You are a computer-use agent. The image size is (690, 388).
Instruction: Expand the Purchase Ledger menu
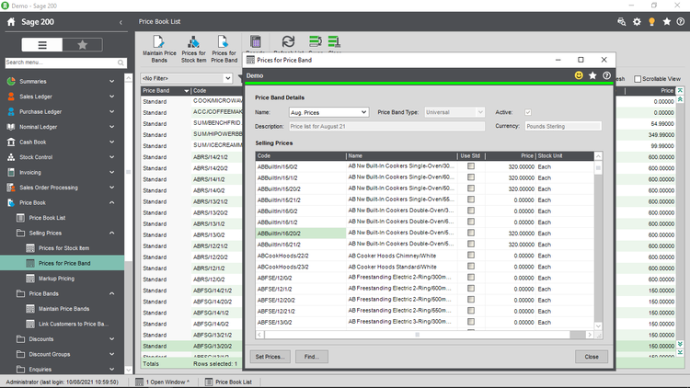pyautogui.click(x=111, y=112)
